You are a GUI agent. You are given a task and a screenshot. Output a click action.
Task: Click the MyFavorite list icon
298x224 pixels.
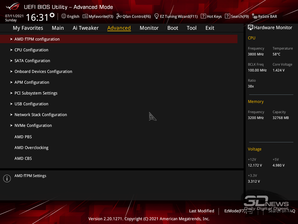click(x=85, y=16)
